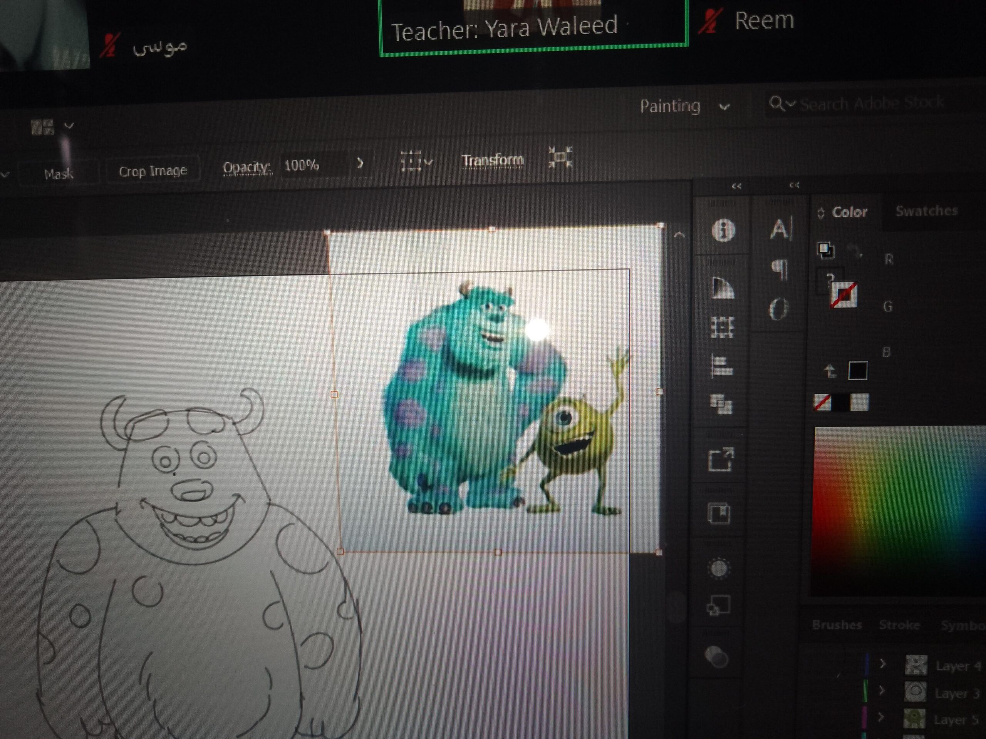This screenshot has width=986, height=739.
Task: Click the black swatch between None and white
Action: coord(841,402)
